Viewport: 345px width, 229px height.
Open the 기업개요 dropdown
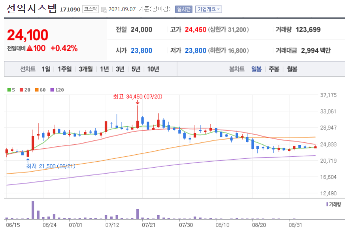pos(208,9)
